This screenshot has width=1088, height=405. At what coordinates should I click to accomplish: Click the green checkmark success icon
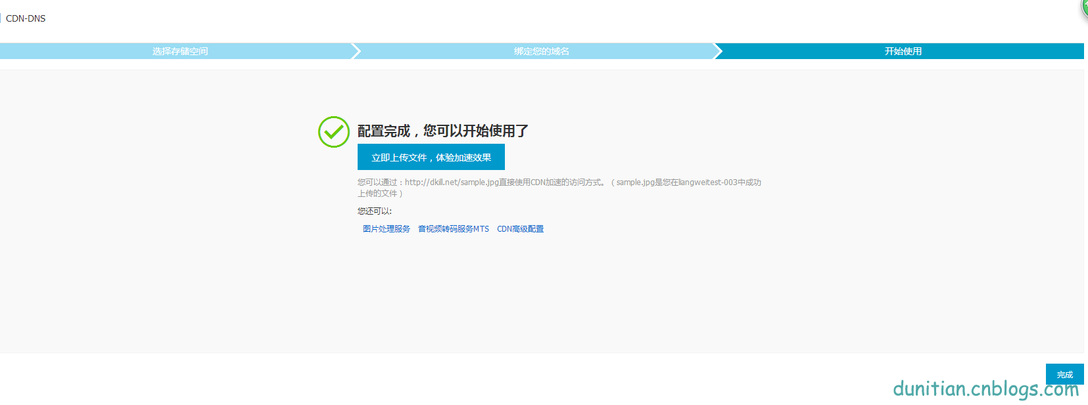click(x=333, y=132)
